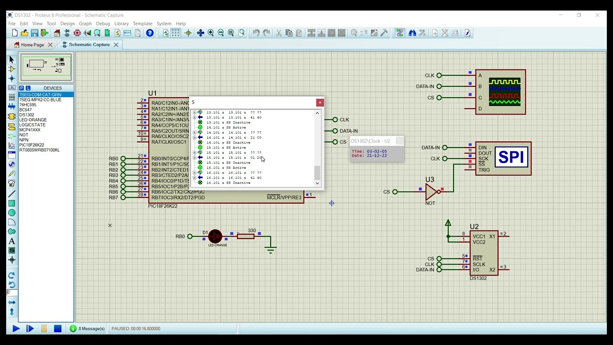
Task: Click the Open Project folder icon
Action: 24,33
